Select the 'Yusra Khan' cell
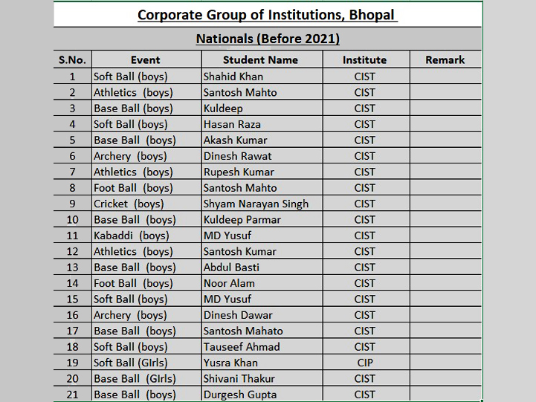536x402 pixels. (262, 363)
